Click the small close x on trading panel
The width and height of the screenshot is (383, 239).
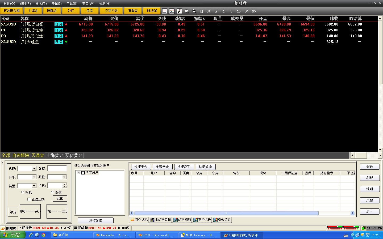(x=2, y=162)
